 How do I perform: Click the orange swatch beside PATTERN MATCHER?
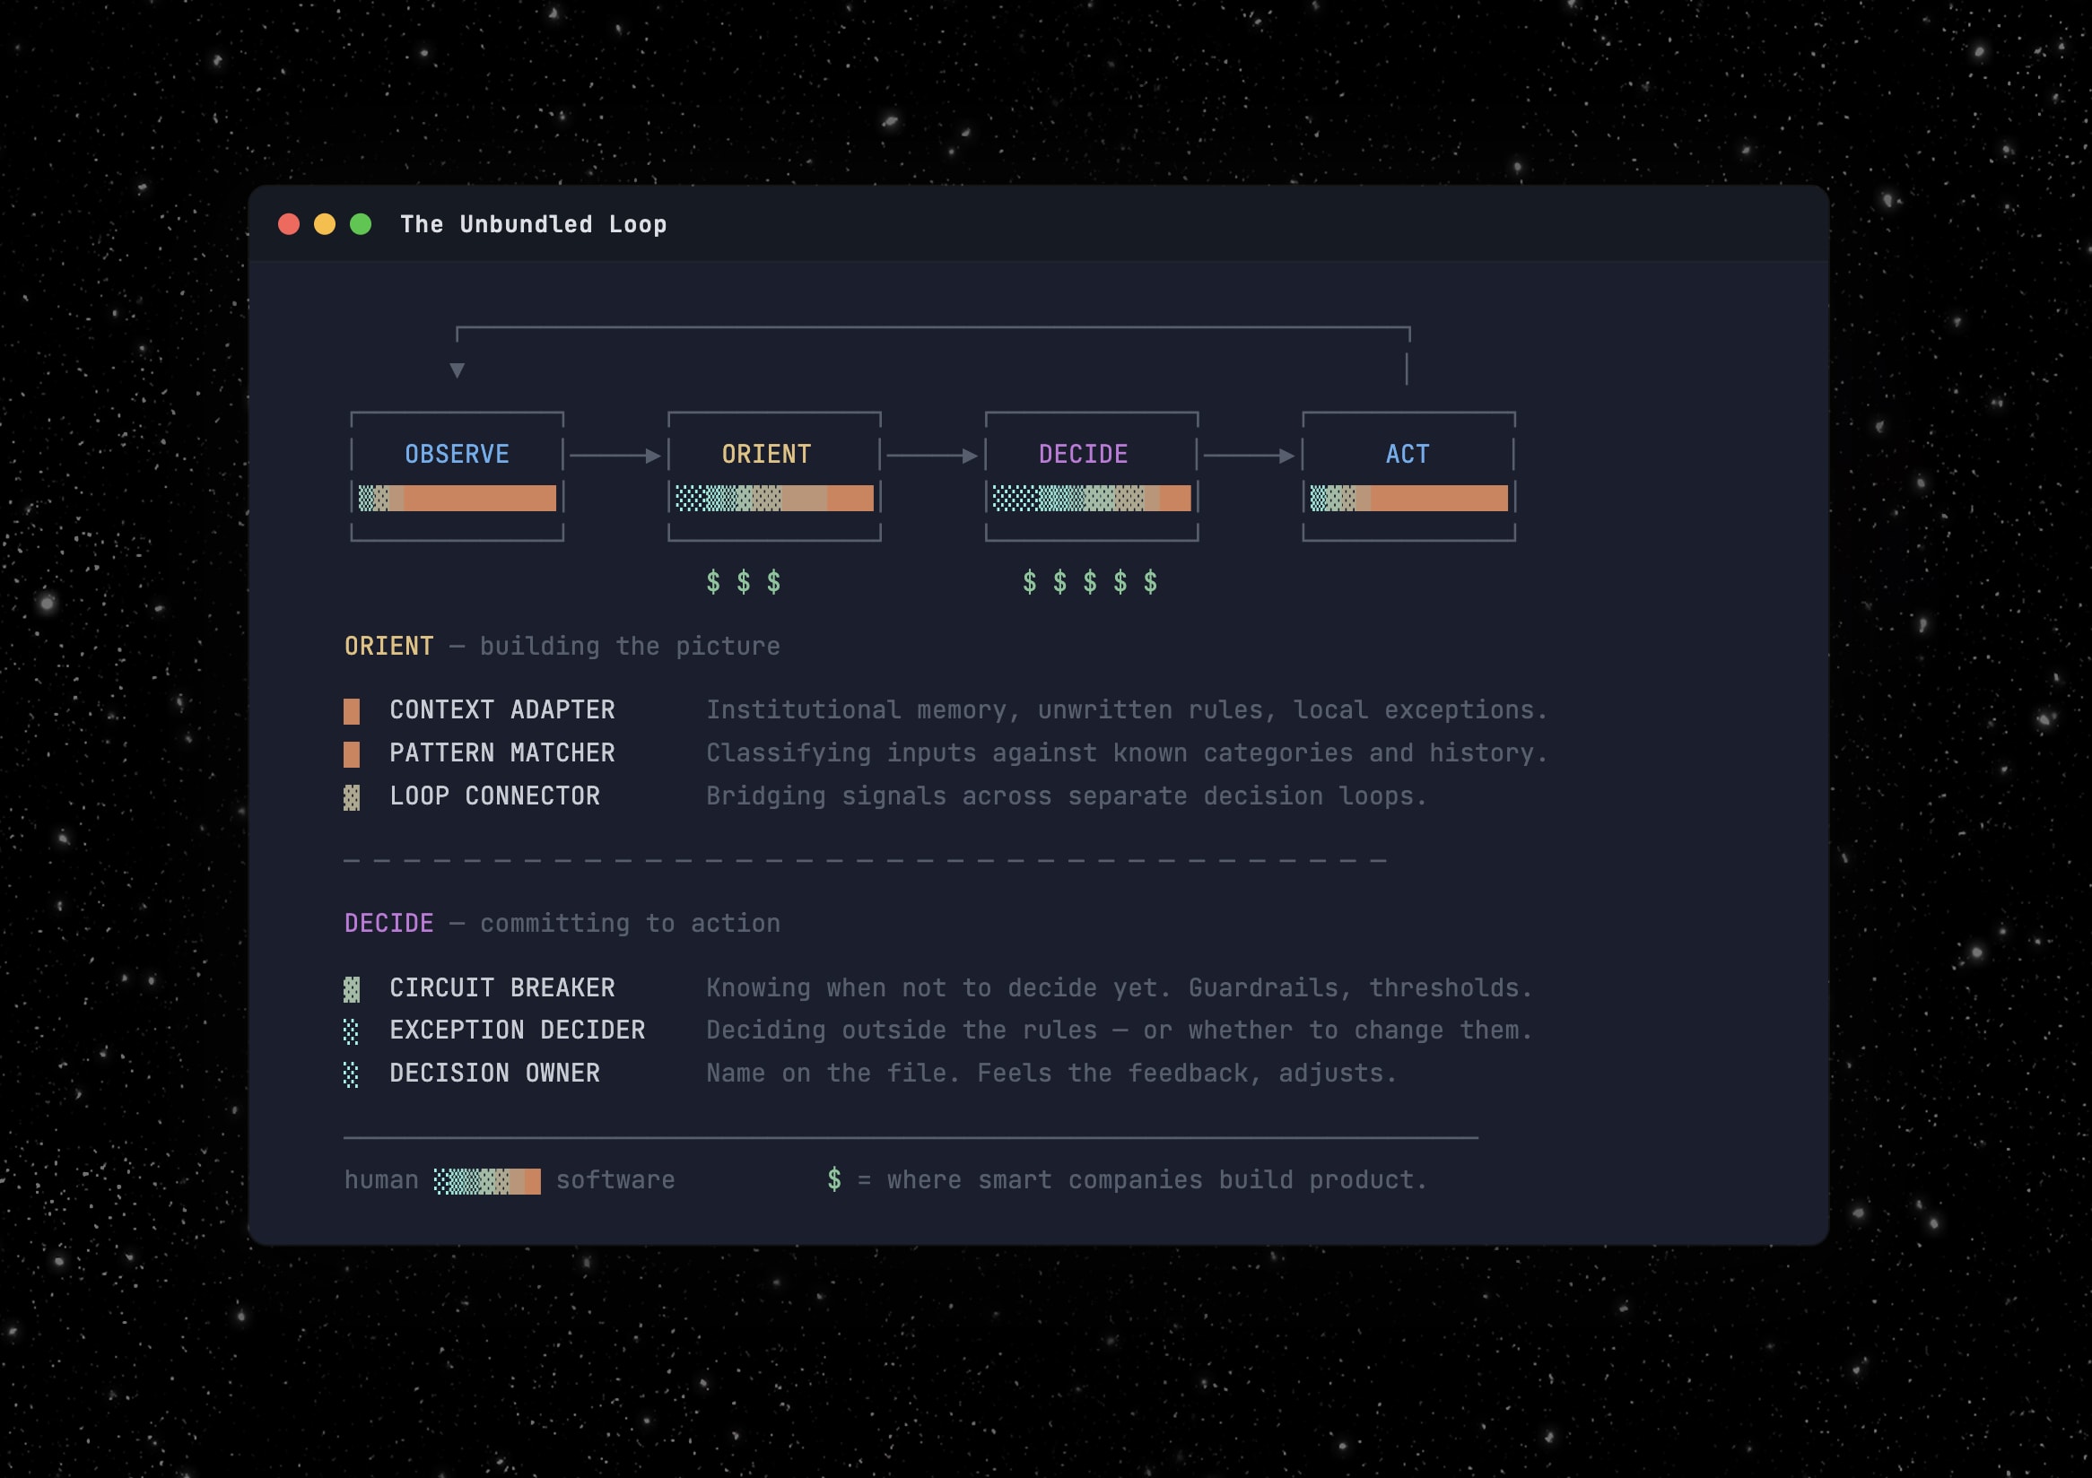tap(351, 754)
